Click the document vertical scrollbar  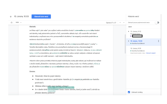pyautogui.click(x=125, y=44)
